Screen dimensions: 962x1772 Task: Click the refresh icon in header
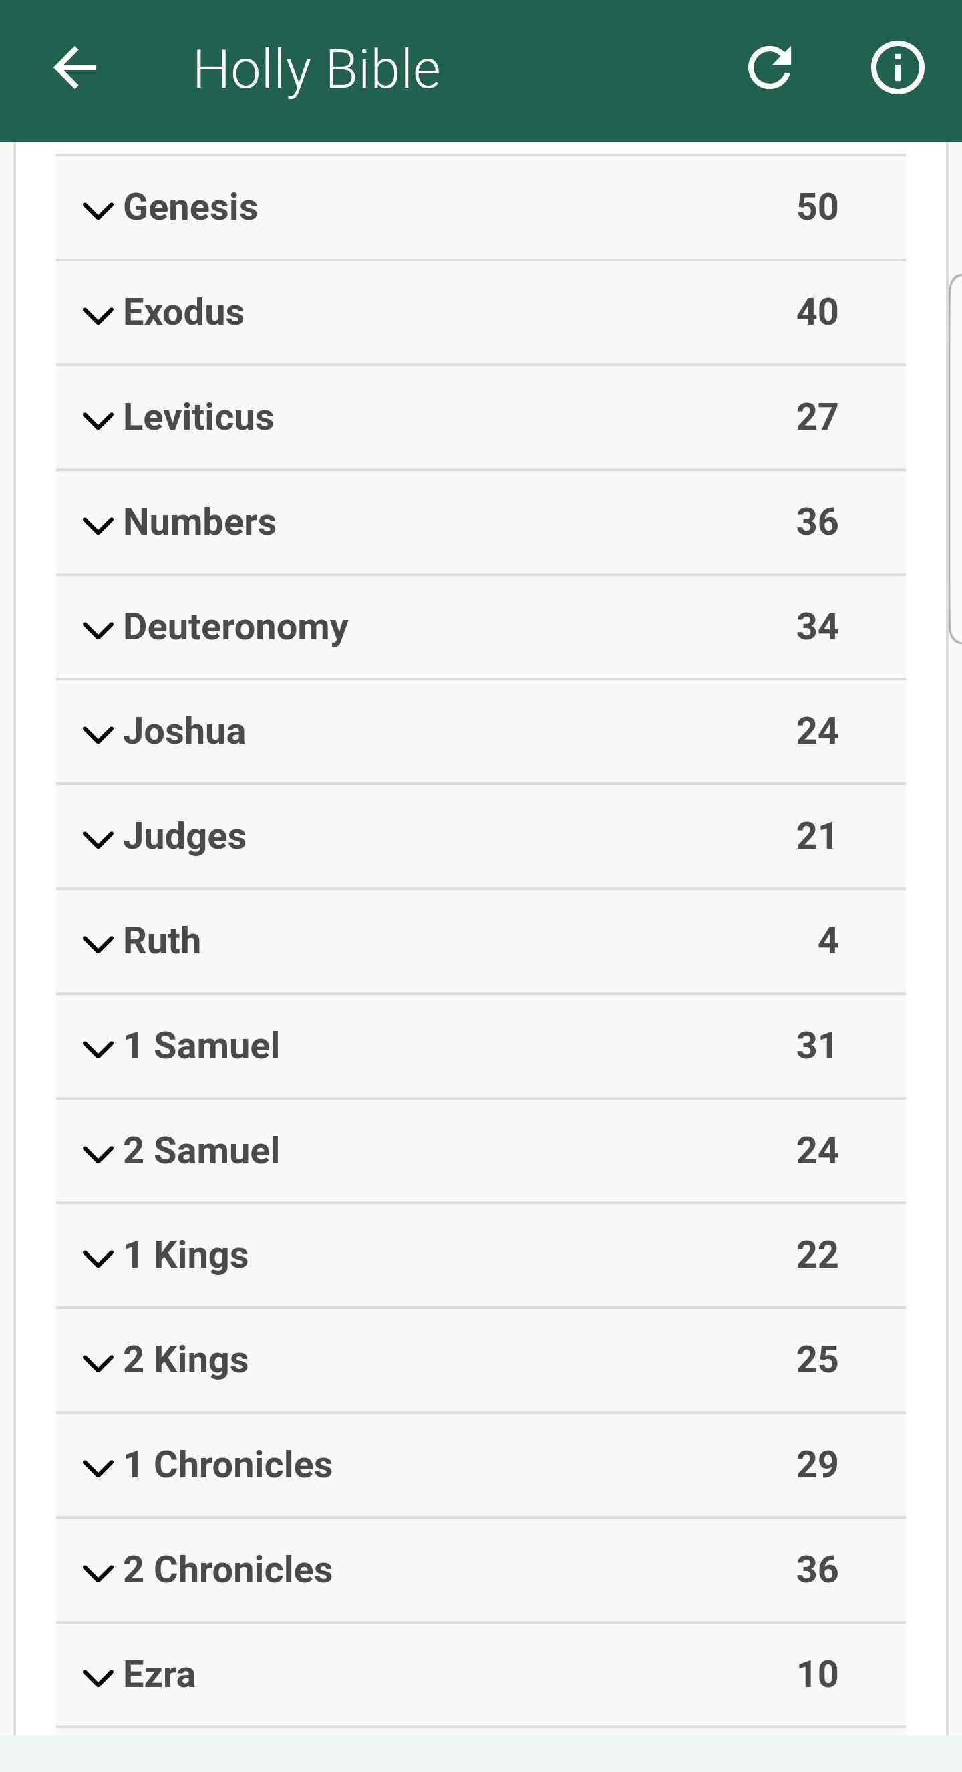pyautogui.click(x=770, y=67)
